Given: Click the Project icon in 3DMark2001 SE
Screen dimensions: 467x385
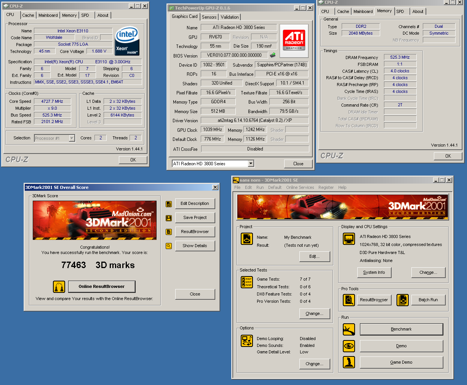Looking at the screenshot, I should tap(247, 239).
